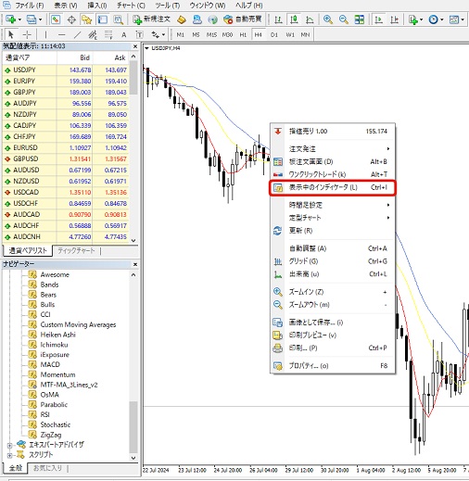Screen dimensions: 469x481
Task: Open the チャート (C) menu
Action: click(x=131, y=6)
